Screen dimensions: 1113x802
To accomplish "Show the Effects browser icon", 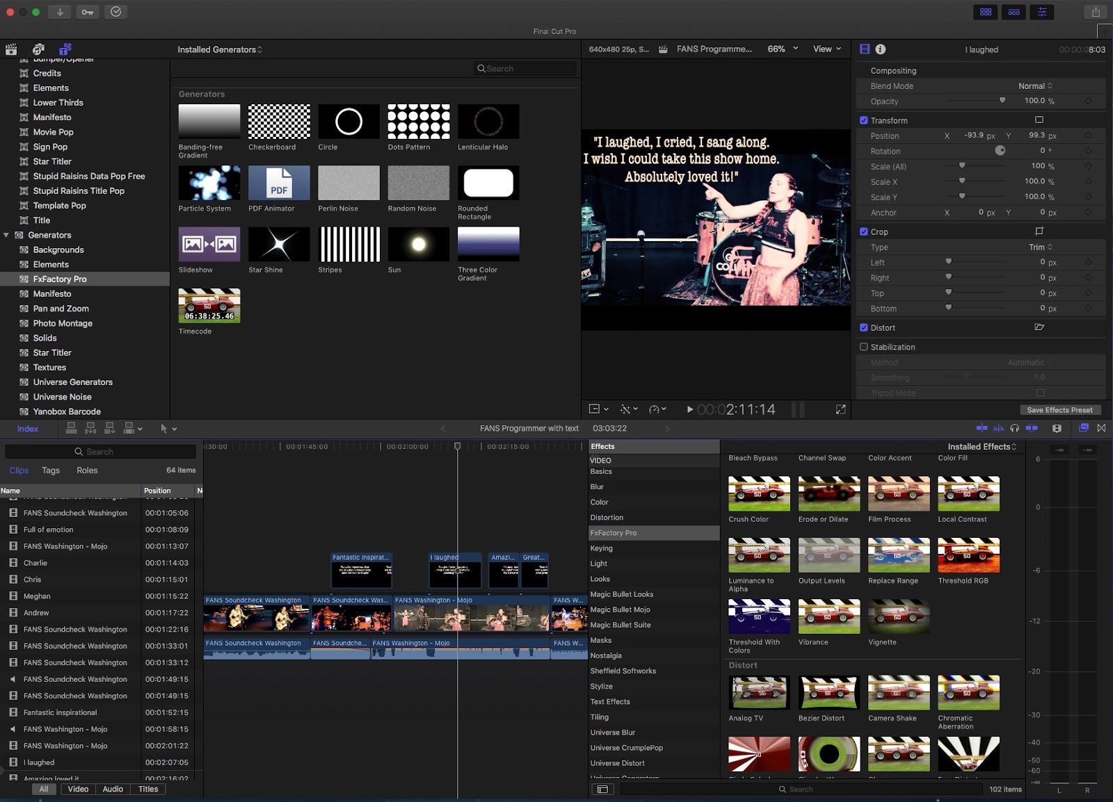I will pos(1083,428).
